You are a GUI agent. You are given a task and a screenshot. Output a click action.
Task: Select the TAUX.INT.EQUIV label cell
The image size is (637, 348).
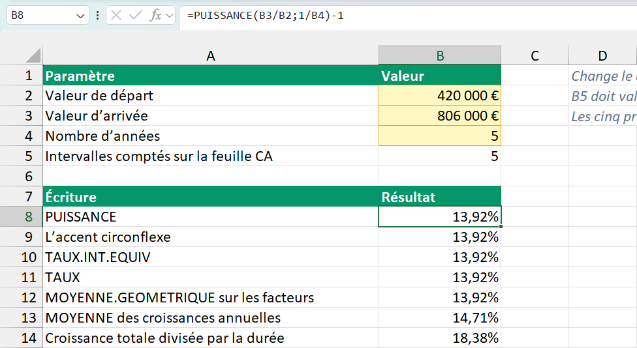pos(210,257)
